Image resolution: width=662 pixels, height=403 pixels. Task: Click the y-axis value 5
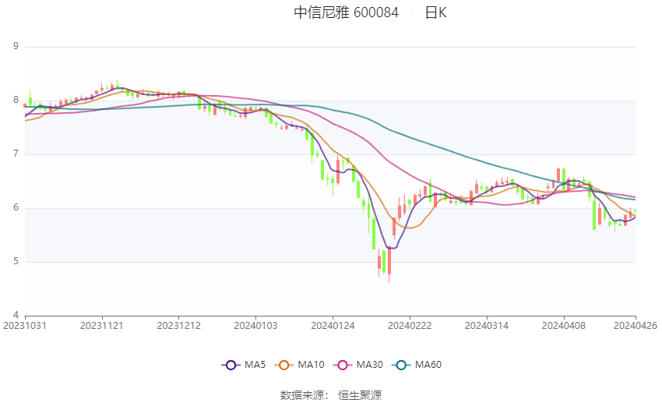(x=16, y=261)
